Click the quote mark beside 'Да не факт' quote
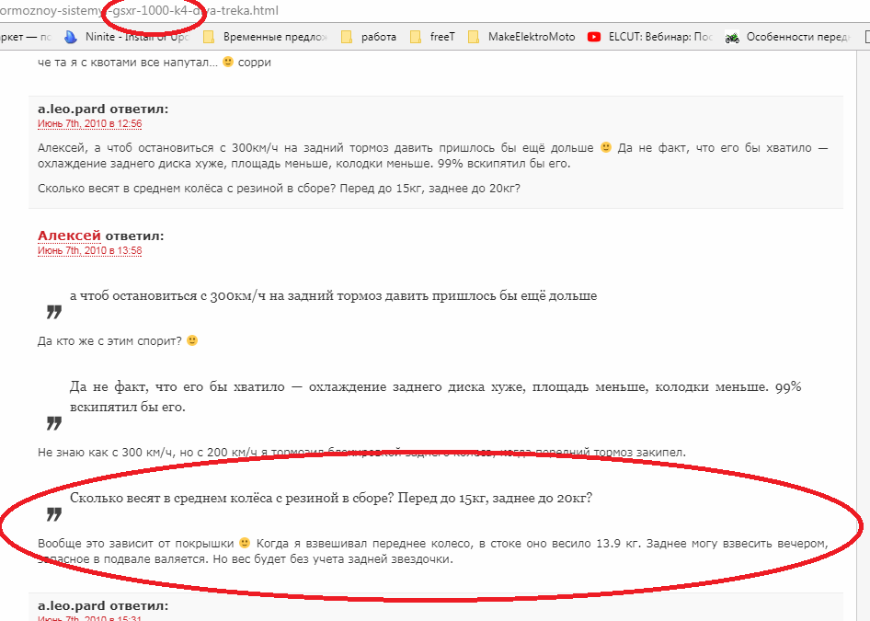This screenshot has height=621, width=870. (x=54, y=423)
